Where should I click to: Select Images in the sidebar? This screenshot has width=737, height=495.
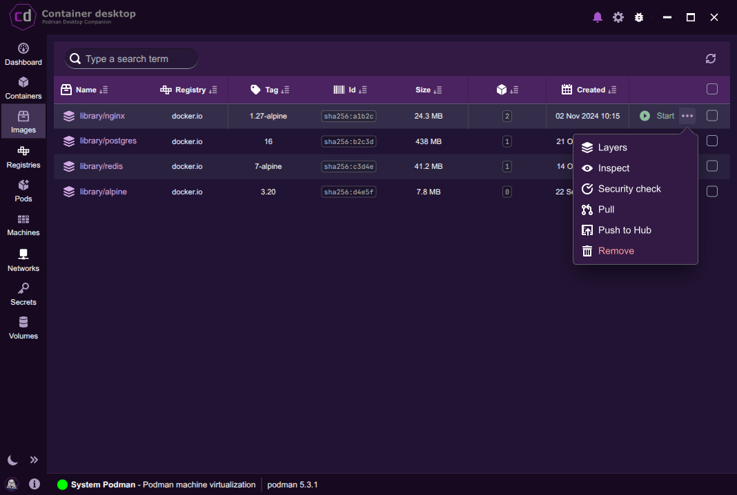click(x=23, y=121)
